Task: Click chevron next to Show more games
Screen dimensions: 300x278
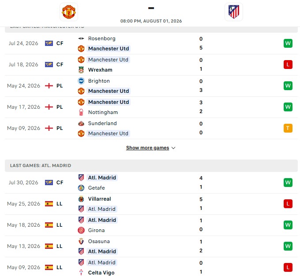Action: [x=173, y=148]
